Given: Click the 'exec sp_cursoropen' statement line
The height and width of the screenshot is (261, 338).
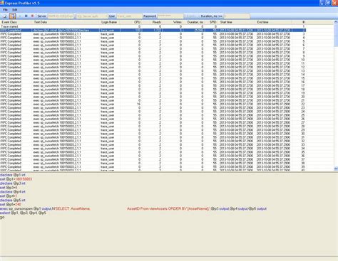Looking at the screenshot, I should pos(133,208).
